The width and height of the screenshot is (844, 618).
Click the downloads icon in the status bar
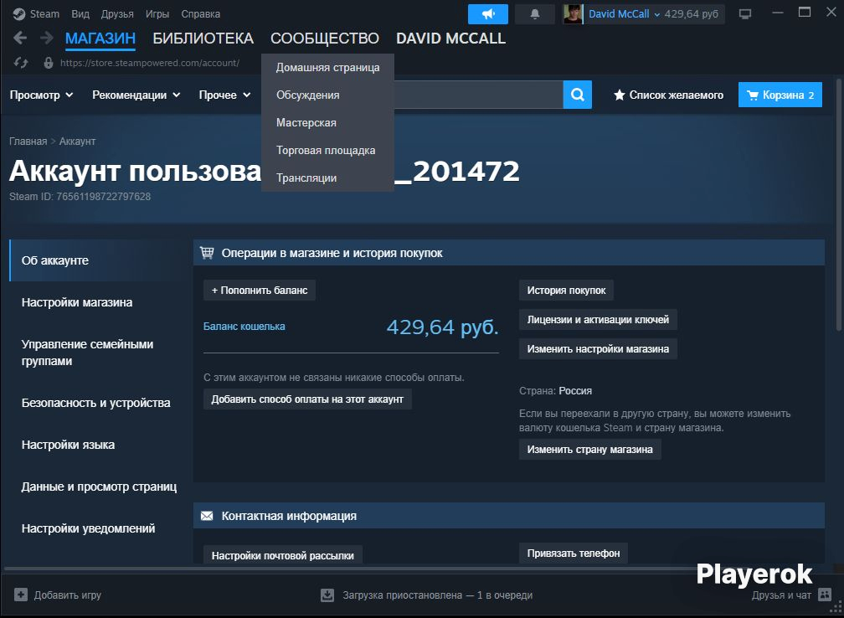(327, 595)
